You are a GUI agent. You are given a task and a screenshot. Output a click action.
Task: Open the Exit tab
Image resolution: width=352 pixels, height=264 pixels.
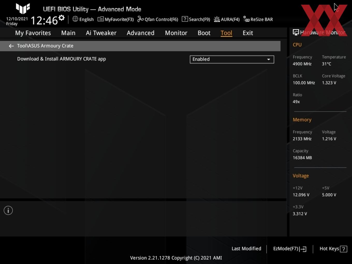[x=248, y=33]
